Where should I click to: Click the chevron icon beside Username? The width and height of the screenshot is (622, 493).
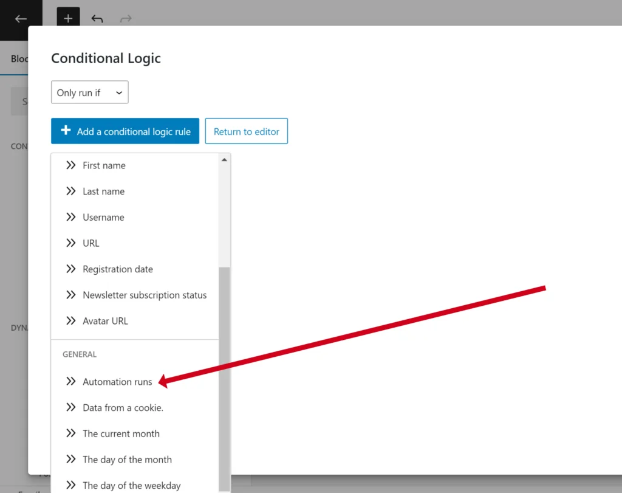(x=71, y=217)
